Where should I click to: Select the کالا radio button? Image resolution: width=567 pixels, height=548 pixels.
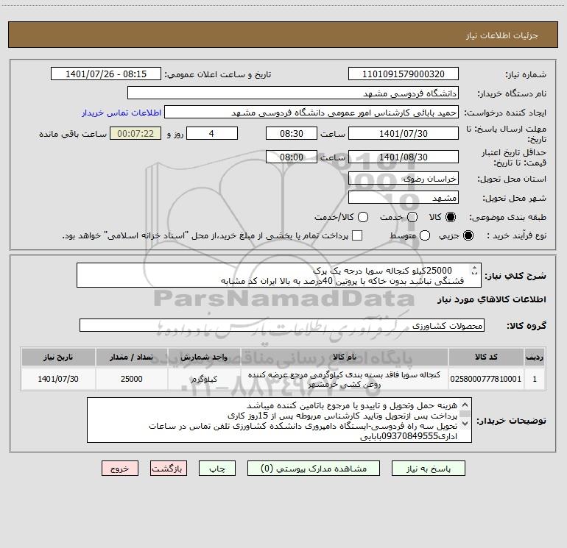[x=451, y=217]
